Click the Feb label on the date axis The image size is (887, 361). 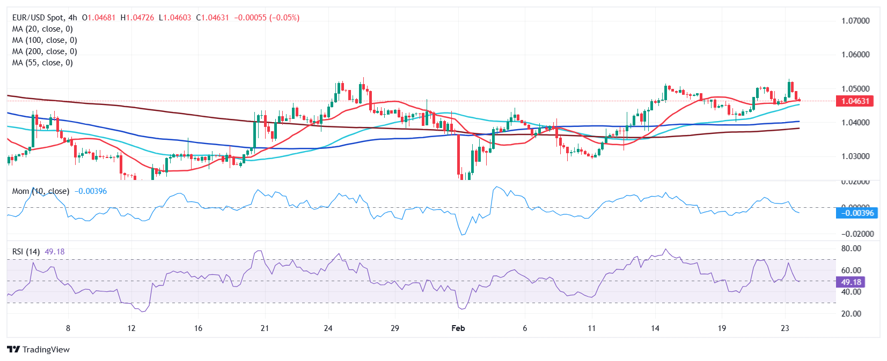(x=458, y=328)
